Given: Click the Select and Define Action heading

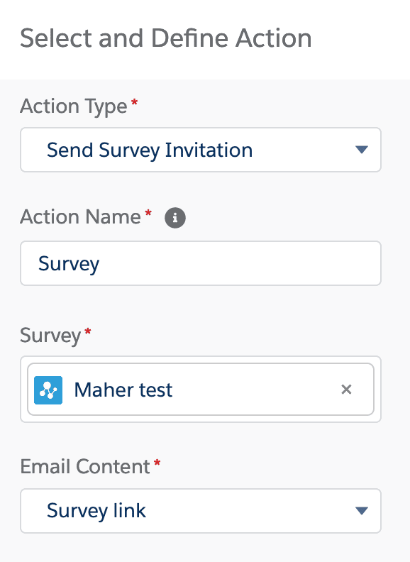Looking at the screenshot, I should (166, 38).
